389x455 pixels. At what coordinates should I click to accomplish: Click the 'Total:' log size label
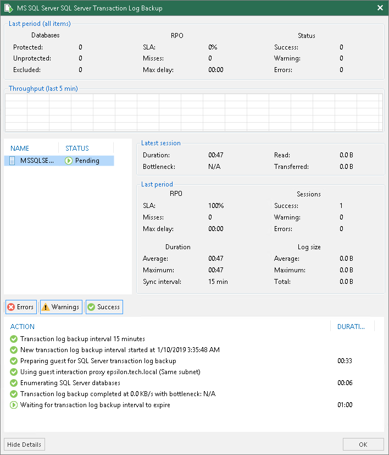[282, 282]
